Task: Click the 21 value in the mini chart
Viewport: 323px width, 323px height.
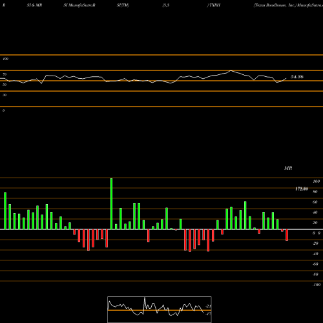Action: (209, 306)
